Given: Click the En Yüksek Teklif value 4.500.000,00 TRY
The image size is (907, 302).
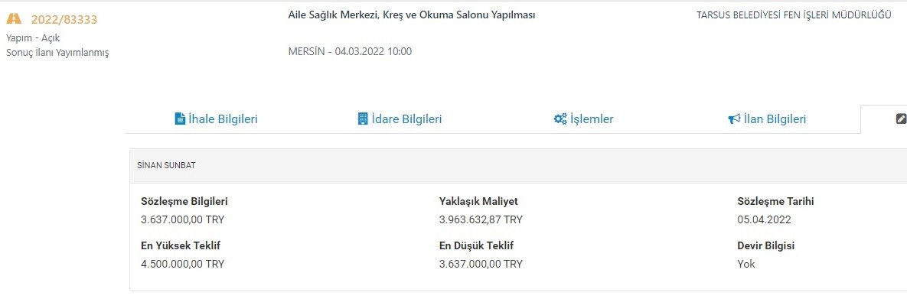Looking at the screenshot, I should click(x=183, y=264).
